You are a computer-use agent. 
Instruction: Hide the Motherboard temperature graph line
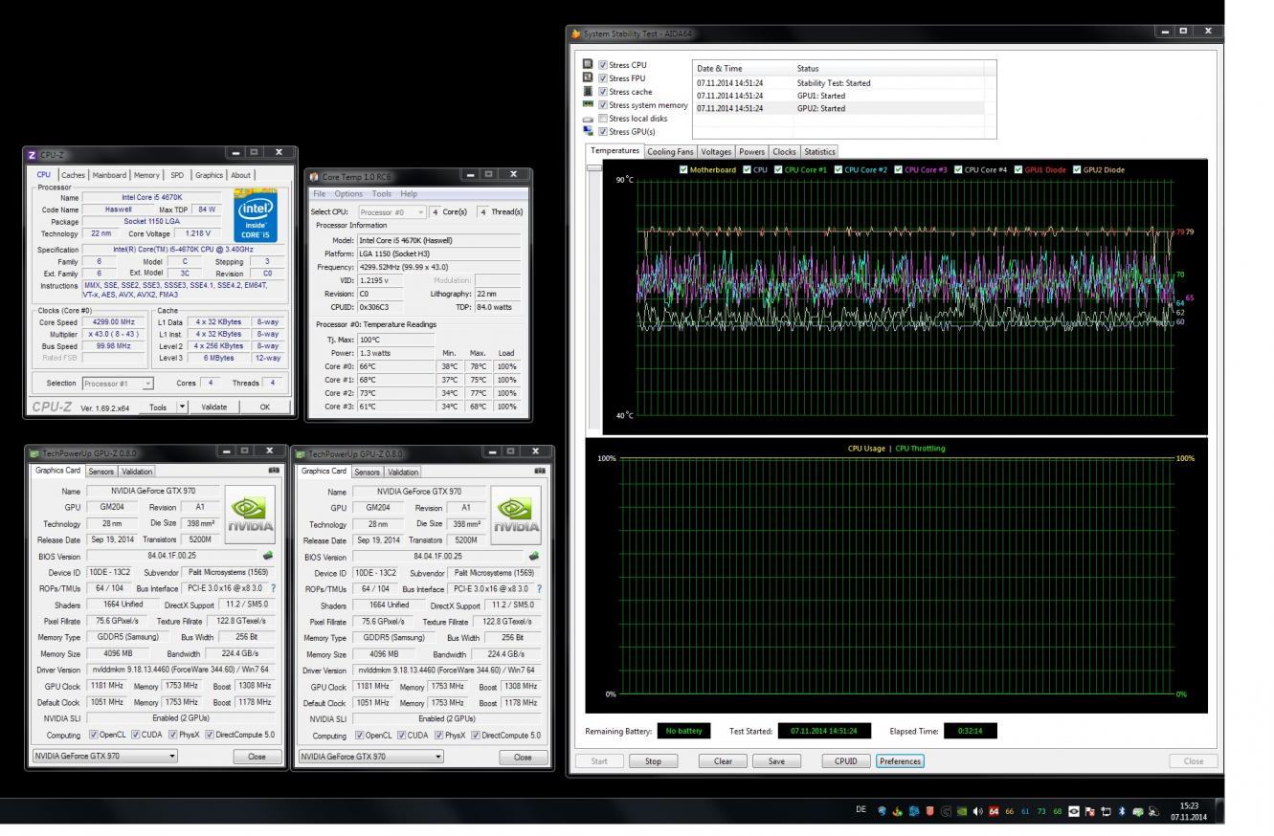pos(683,169)
